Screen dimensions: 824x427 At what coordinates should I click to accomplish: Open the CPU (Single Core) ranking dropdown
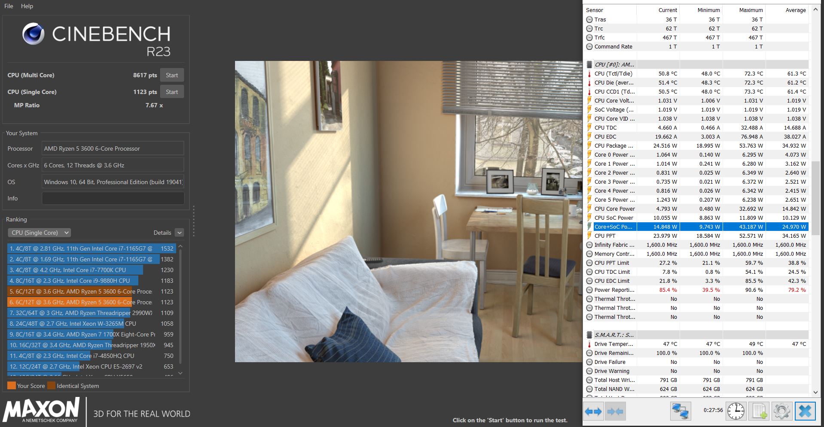click(x=39, y=233)
